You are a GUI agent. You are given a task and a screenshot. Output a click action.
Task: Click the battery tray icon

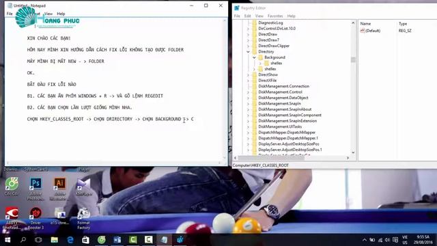click(x=372, y=240)
